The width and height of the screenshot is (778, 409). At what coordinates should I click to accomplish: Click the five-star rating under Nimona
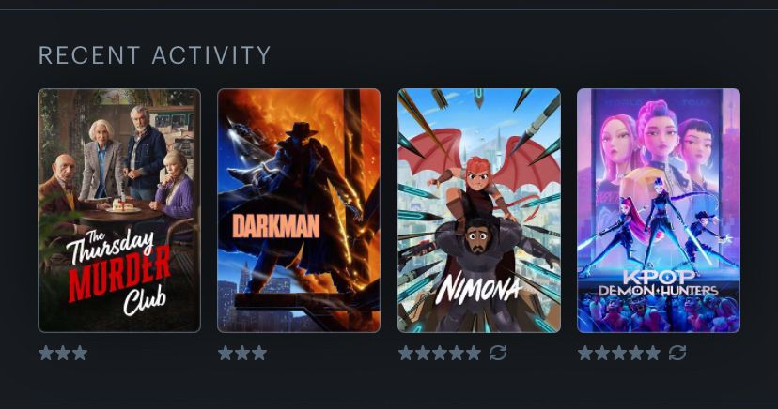pyautogui.click(x=440, y=353)
